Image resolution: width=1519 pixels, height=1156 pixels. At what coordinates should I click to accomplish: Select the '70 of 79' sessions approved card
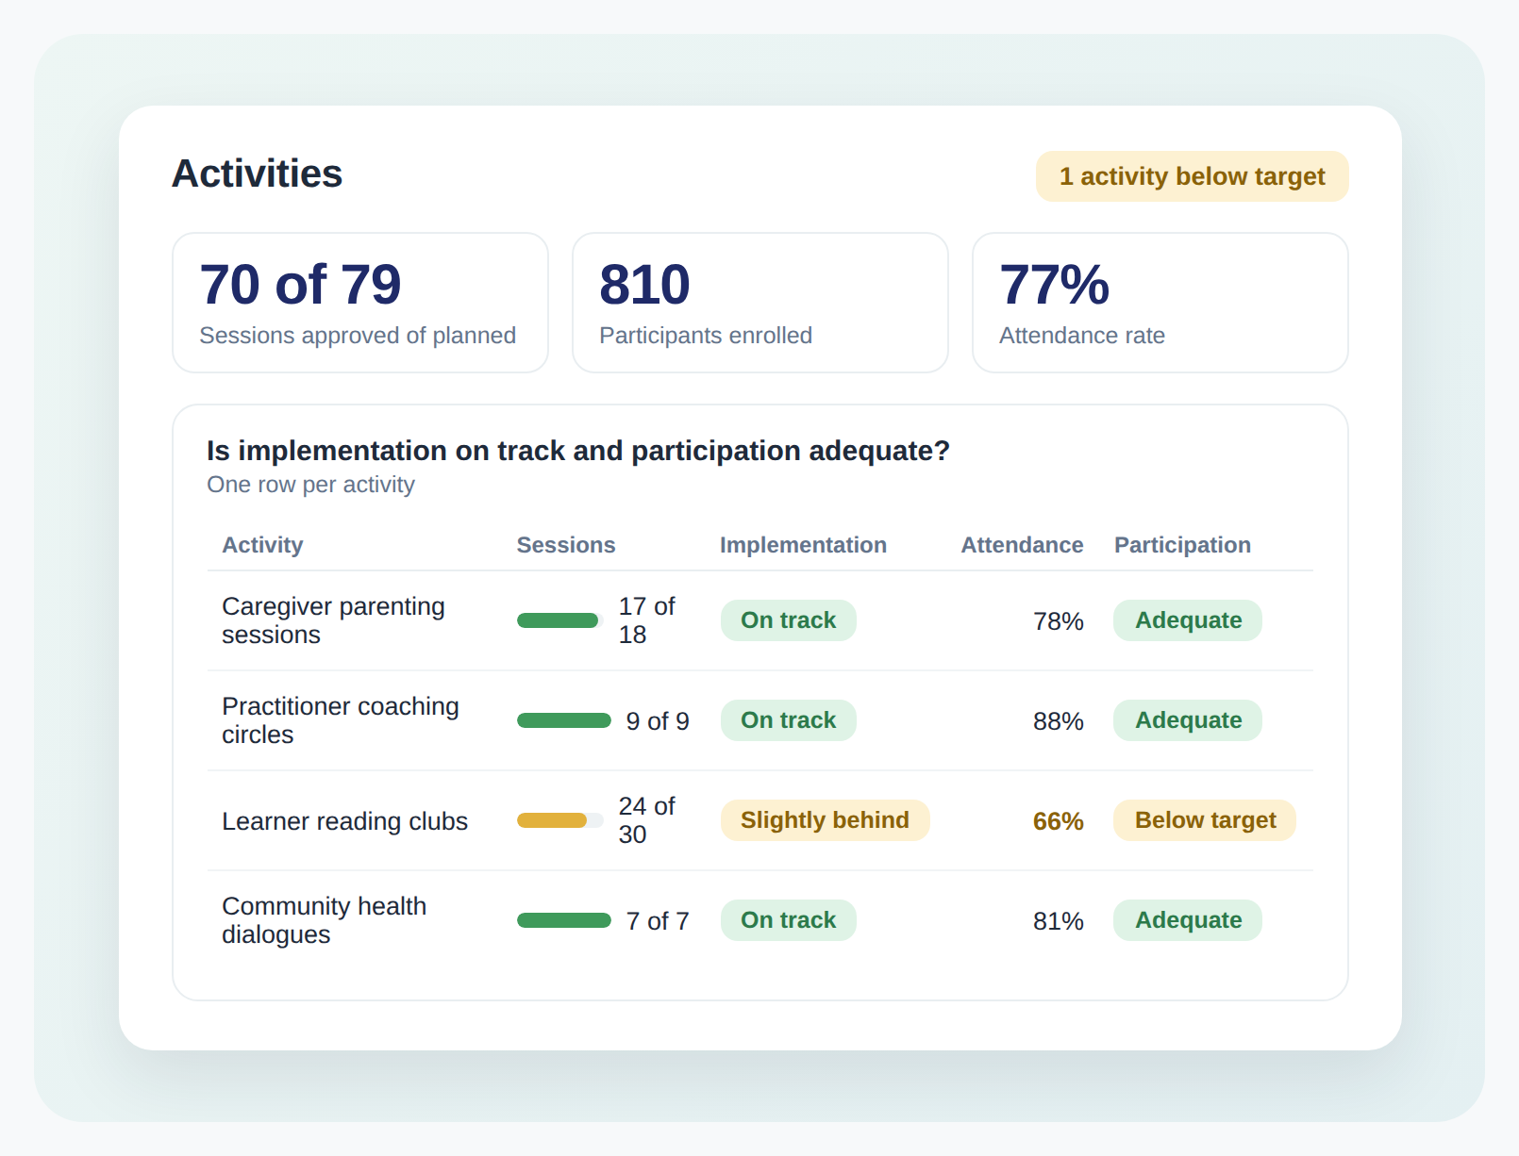[x=360, y=303]
